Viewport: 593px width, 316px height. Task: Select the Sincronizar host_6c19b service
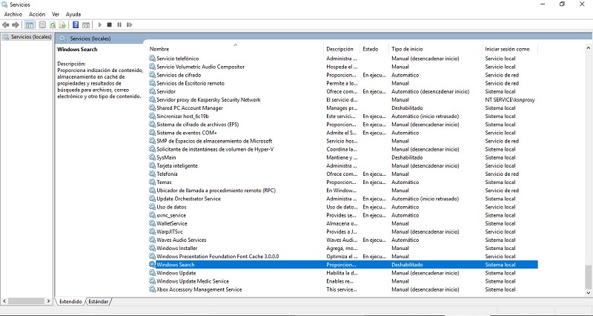[x=343, y=116]
